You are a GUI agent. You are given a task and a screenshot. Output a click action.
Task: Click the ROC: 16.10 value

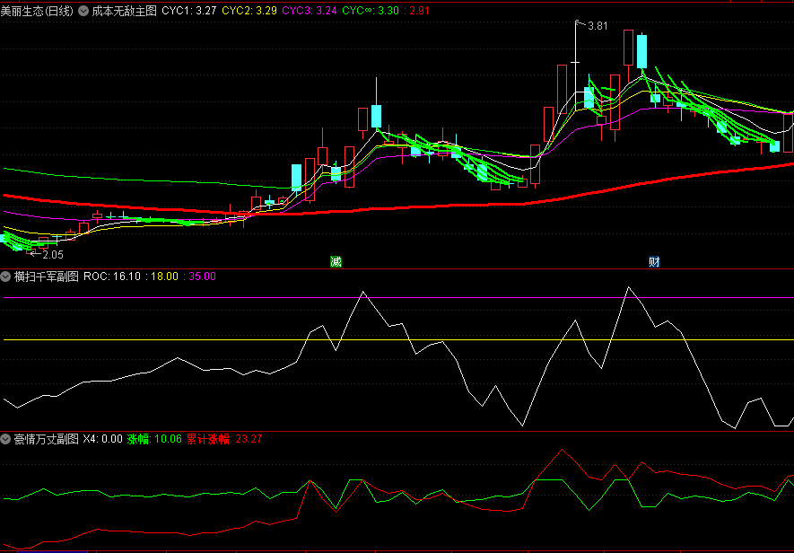click(x=112, y=276)
